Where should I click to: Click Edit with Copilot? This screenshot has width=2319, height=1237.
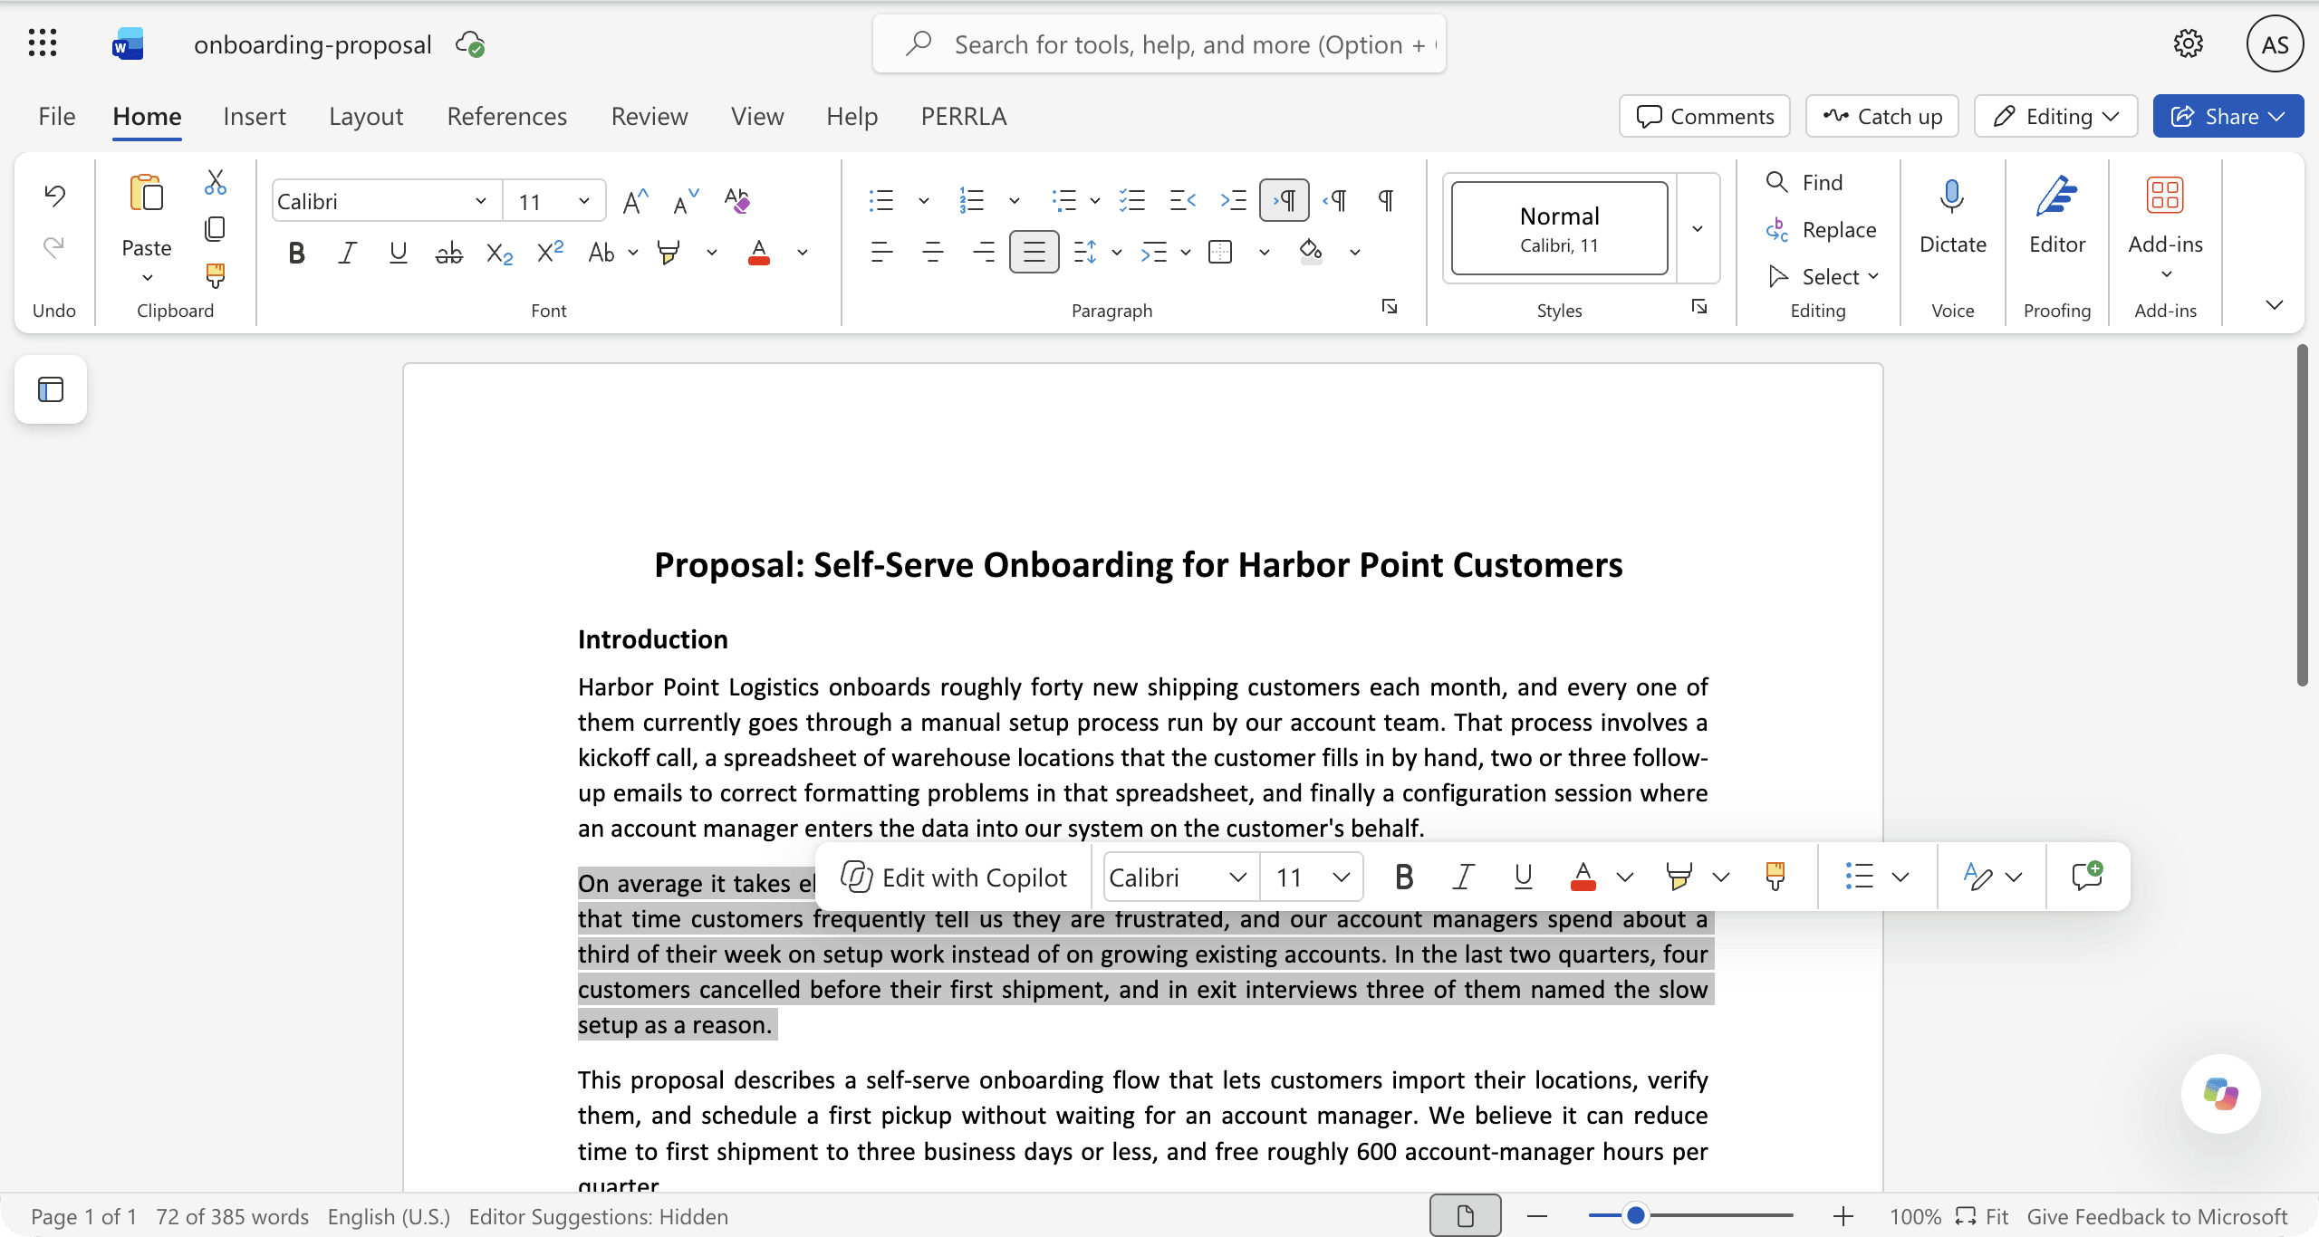click(x=954, y=877)
